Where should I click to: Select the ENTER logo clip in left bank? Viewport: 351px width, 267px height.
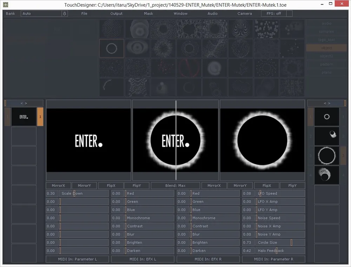pyautogui.click(x=24, y=116)
